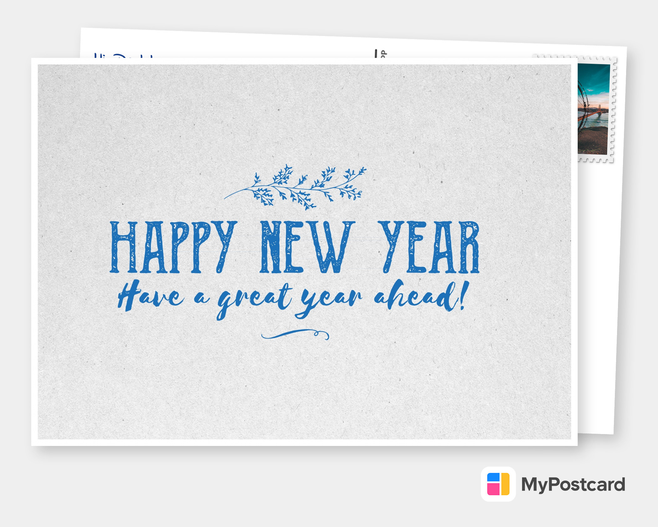Click the Golden Gate Bridge postage stamp
The height and width of the screenshot is (527, 658).
(x=596, y=110)
